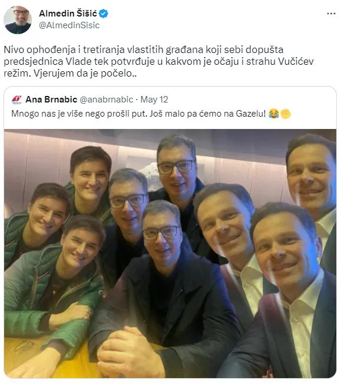Viewport: 341px width, 384px height.
Task: Open the three-dot more options menu
Action: click(x=331, y=14)
